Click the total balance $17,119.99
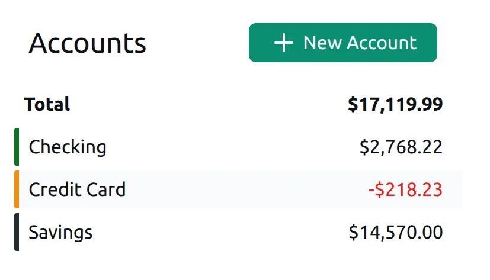The image size is (490, 280). click(395, 105)
